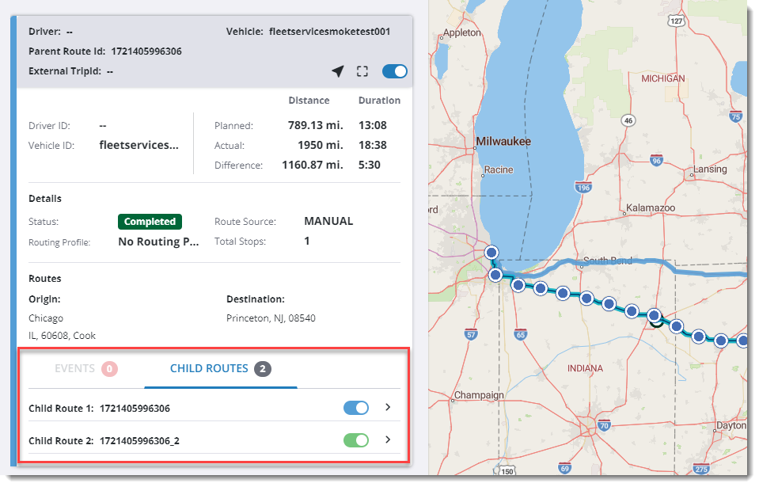
Task: Click the map locate arrow icon
Action: click(x=338, y=71)
